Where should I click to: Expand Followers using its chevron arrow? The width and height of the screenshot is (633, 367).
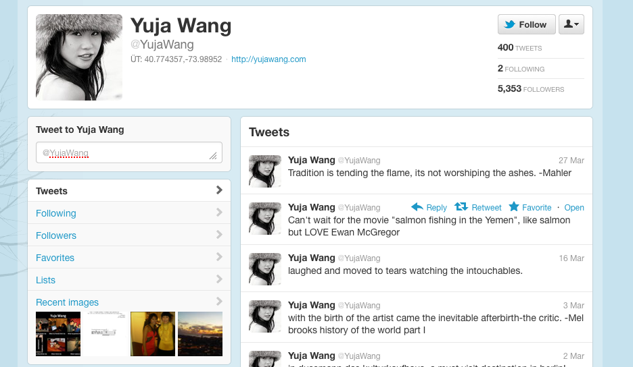[x=219, y=235]
